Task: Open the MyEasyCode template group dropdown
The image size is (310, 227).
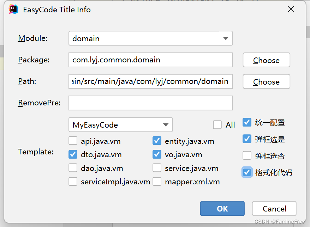Action: 121,125
